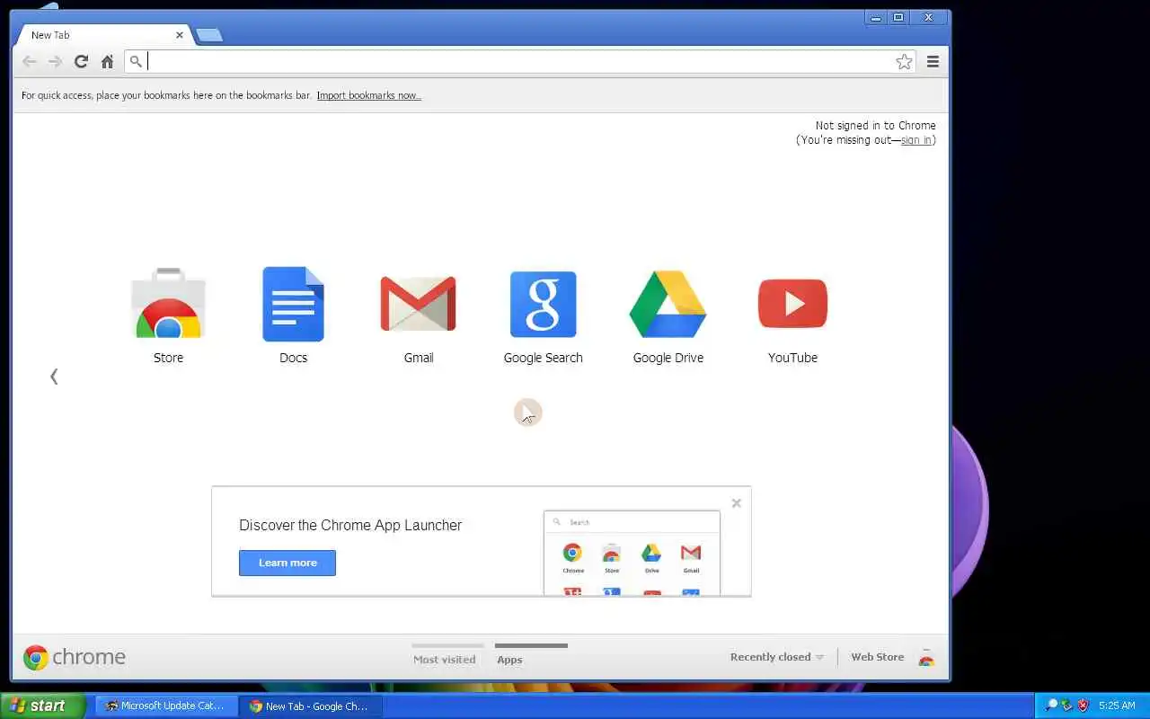The height and width of the screenshot is (719, 1150).
Task: Click the taskbar clock showing 5:25 AM
Action: (x=1117, y=706)
